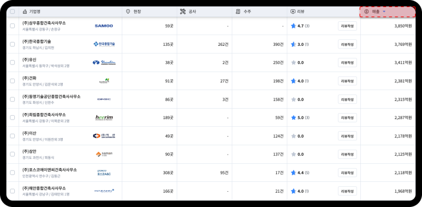Click the location pin icon beside 현장
Image resolution: width=422 pixels, height=207 pixels.
click(x=128, y=11)
